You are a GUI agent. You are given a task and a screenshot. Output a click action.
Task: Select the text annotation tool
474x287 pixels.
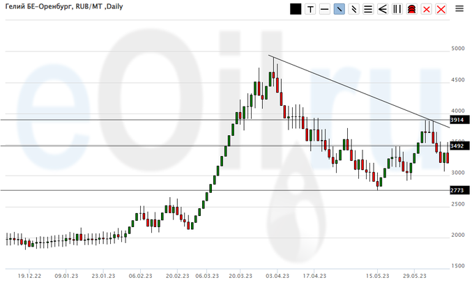point(310,9)
